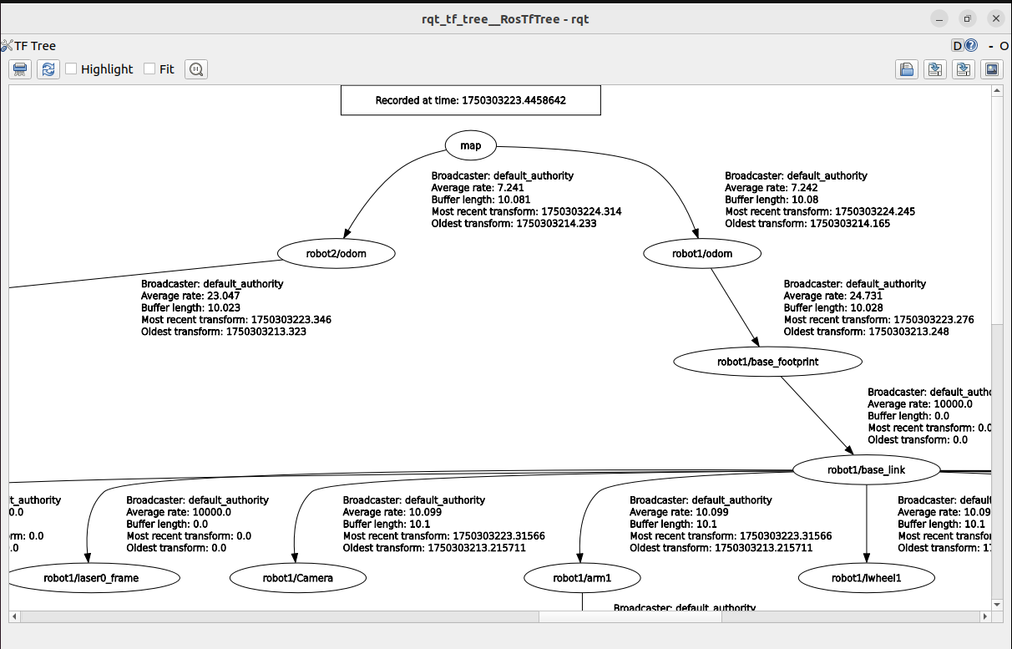Image resolution: width=1012 pixels, height=649 pixels.
Task: Click the wrench icon beside TF Tree
Action: click(x=7, y=46)
